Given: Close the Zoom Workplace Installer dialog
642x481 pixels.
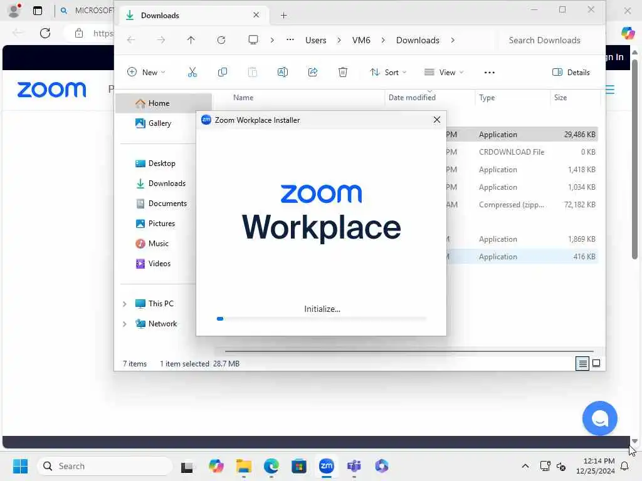Looking at the screenshot, I should 437,120.
